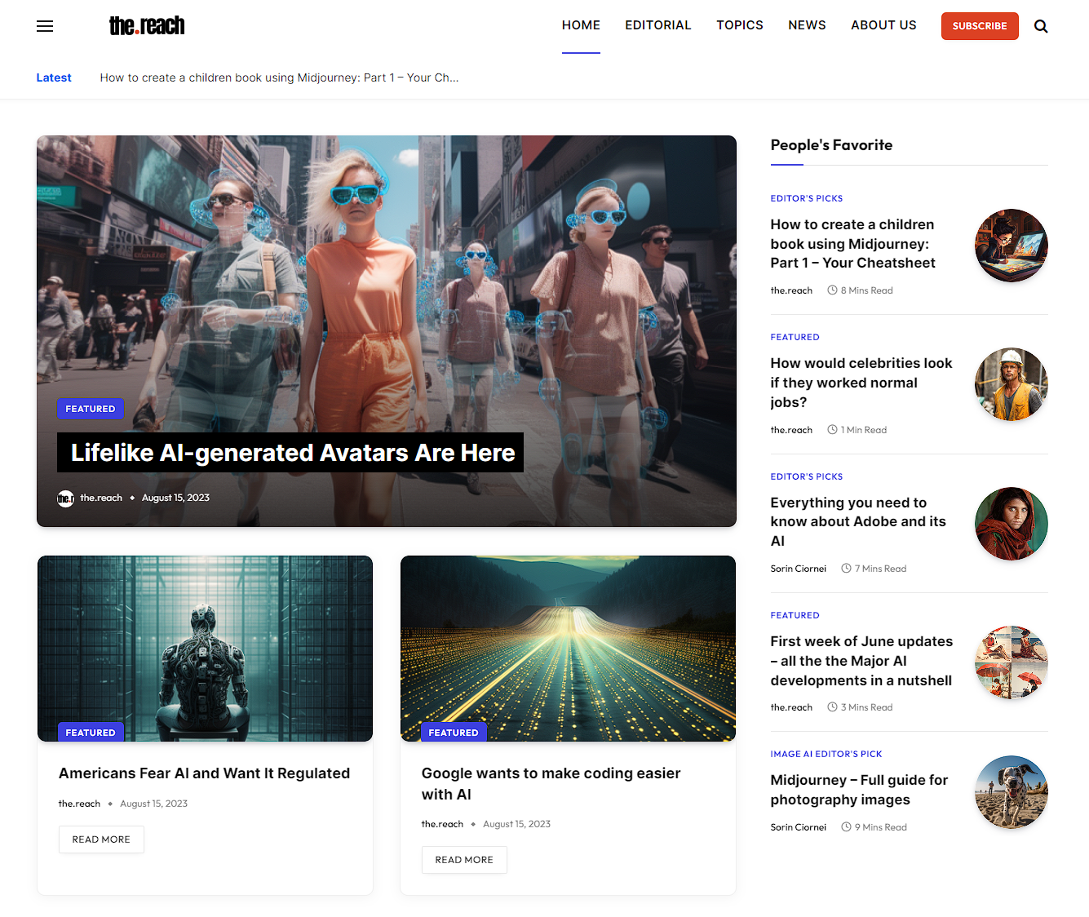This screenshot has width=1089, height=917.
Task: Click the search magnifier icon
Action: tap(1041, 26)
